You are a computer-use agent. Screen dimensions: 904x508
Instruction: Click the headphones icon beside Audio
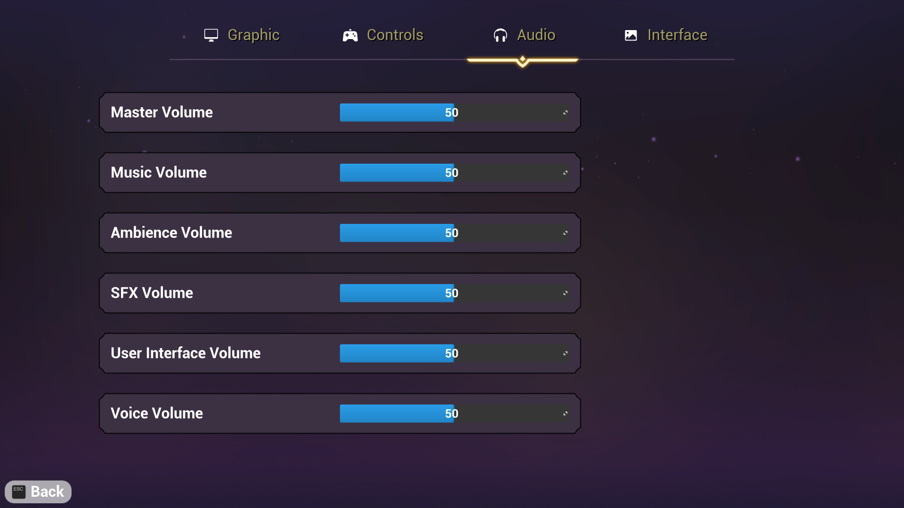500,35
